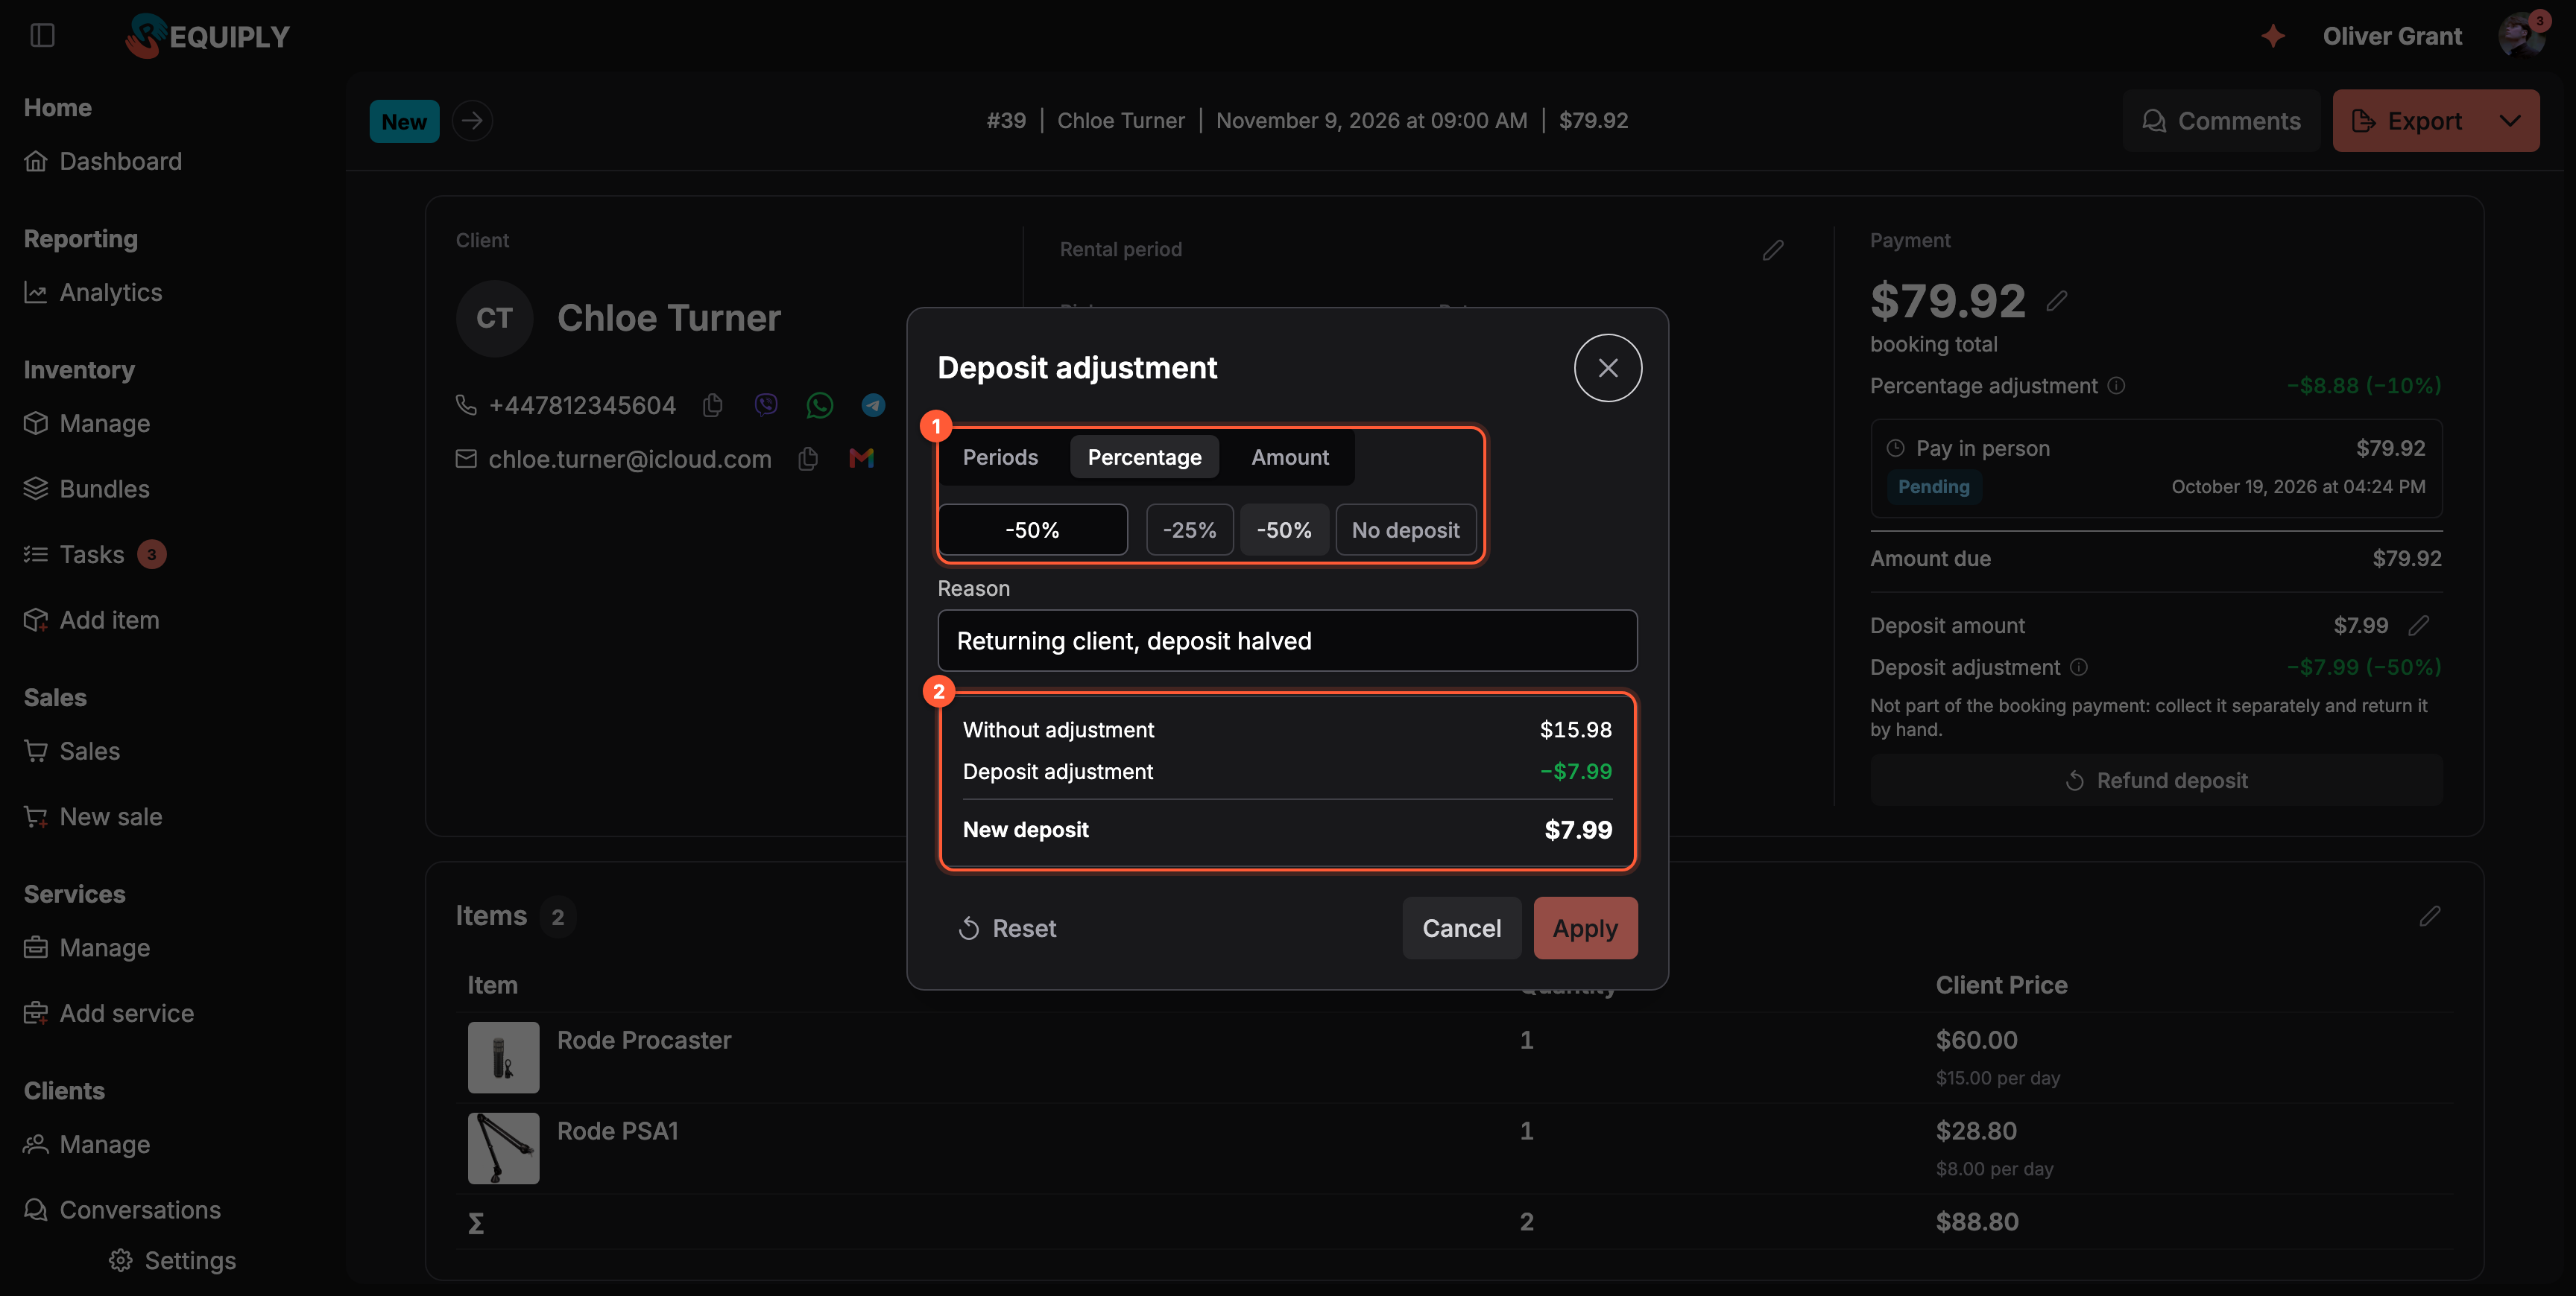Click the percentage value input showing -50%

1032,530
